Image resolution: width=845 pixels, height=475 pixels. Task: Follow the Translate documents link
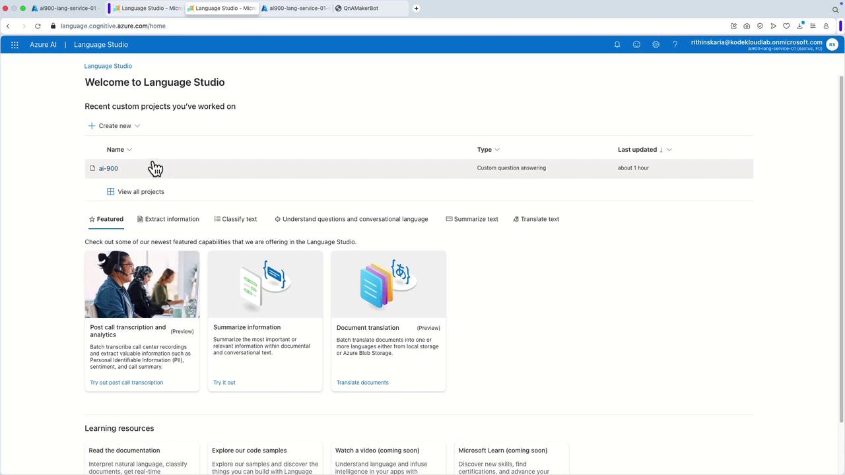click(x=362, y=383)
